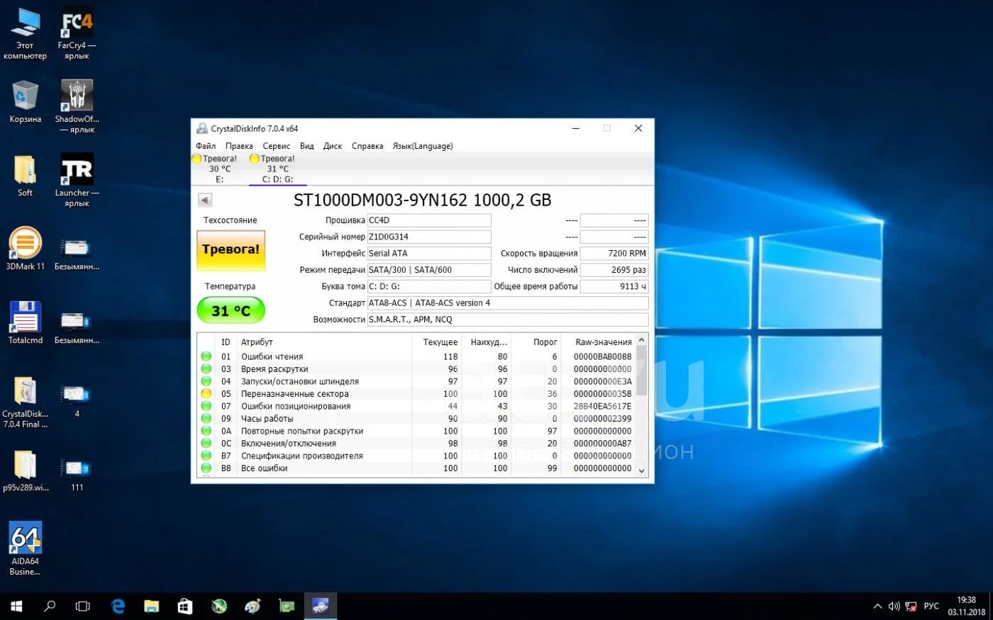Select the C: D: G: drive tab
Viewport: 993px width, 620px height.
(x=277, y=169)
